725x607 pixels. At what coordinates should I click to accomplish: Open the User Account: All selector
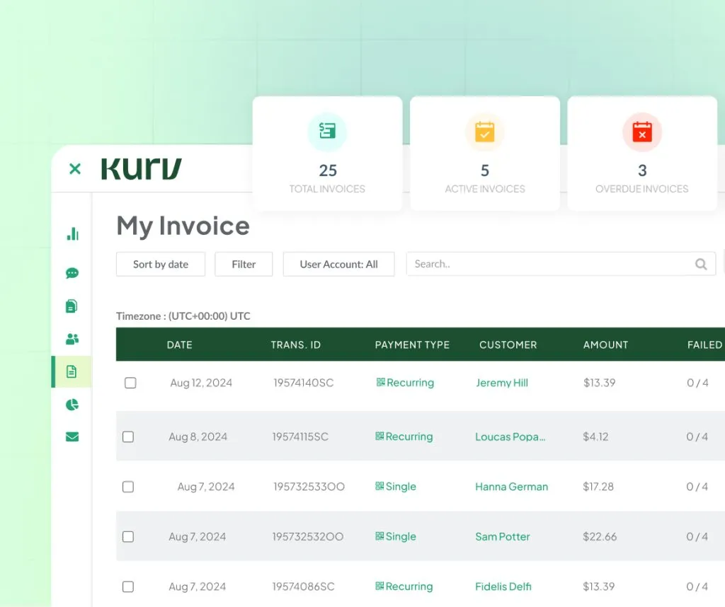point(338,265)
